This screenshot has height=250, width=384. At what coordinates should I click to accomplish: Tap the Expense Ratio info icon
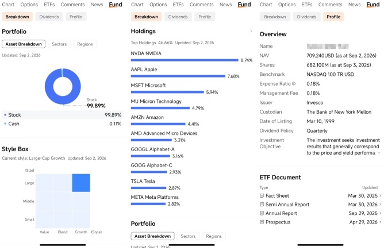tap(294, 84)
